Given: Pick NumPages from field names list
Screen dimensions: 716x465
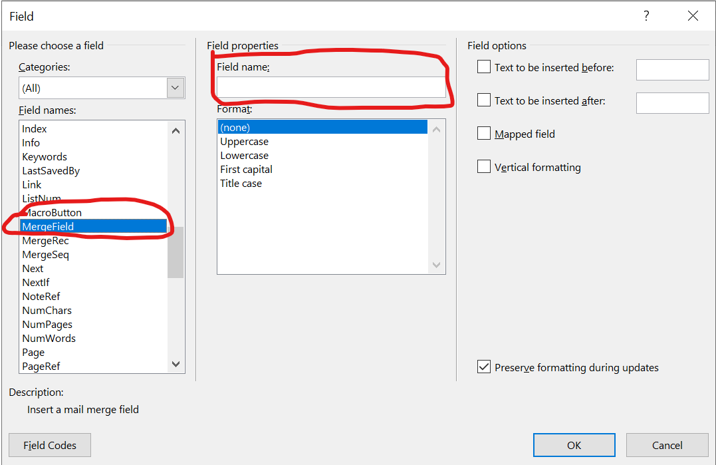Looking at the screenshot, I should pos(47,325).
